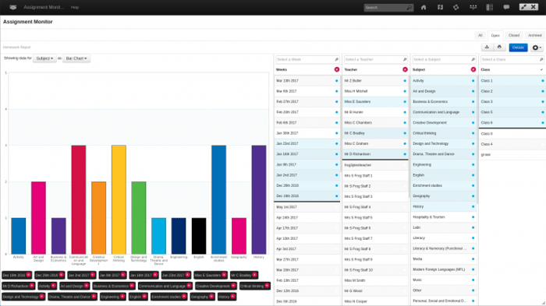This screenshot has width=546, height=306.
Task: Remove the Art and Design filter tag
Action: [x=87, y=286]
